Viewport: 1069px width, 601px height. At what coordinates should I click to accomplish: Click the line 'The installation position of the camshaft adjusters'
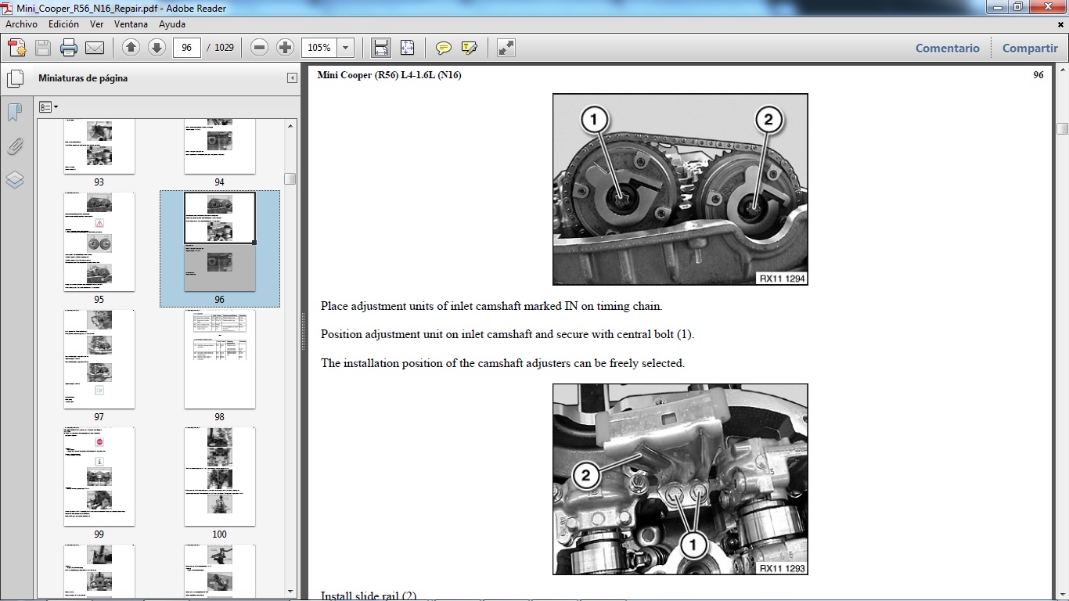coord(502,363)
